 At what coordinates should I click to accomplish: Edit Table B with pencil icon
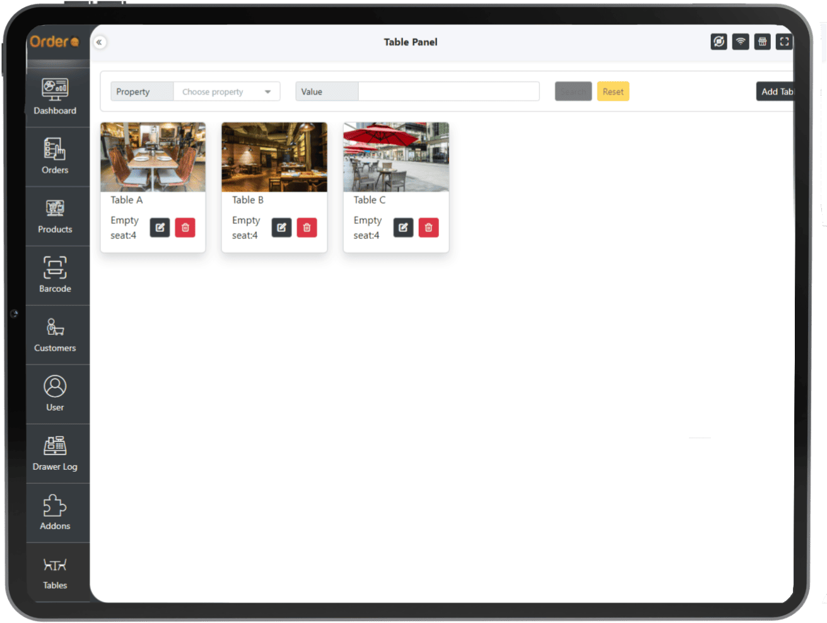[x=281, y=228]
